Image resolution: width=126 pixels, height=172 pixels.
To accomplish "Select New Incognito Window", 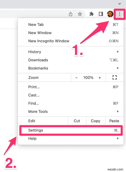I will coord(71,41).
